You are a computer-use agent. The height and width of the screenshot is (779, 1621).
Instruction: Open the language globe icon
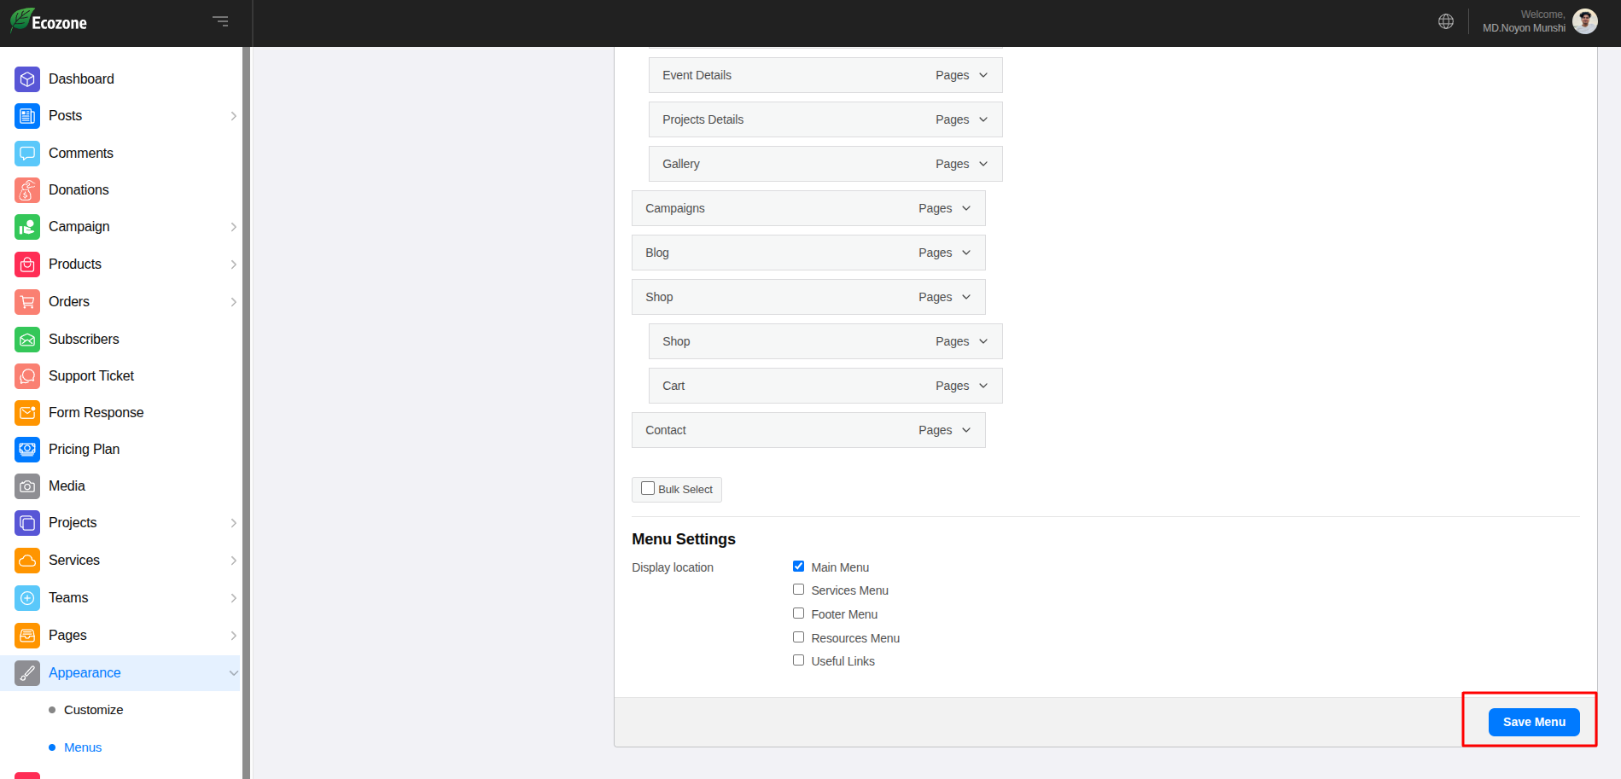tap(1446, 21)
